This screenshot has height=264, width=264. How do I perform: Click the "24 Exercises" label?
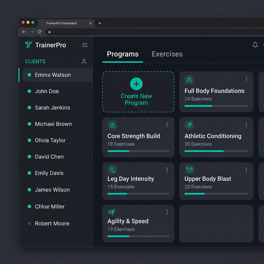(x=198, y=99)
